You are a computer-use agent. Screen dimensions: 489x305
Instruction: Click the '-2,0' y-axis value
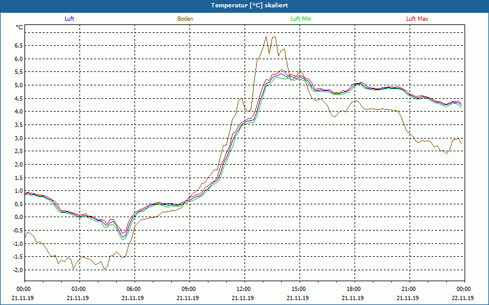tap(18, 270)
